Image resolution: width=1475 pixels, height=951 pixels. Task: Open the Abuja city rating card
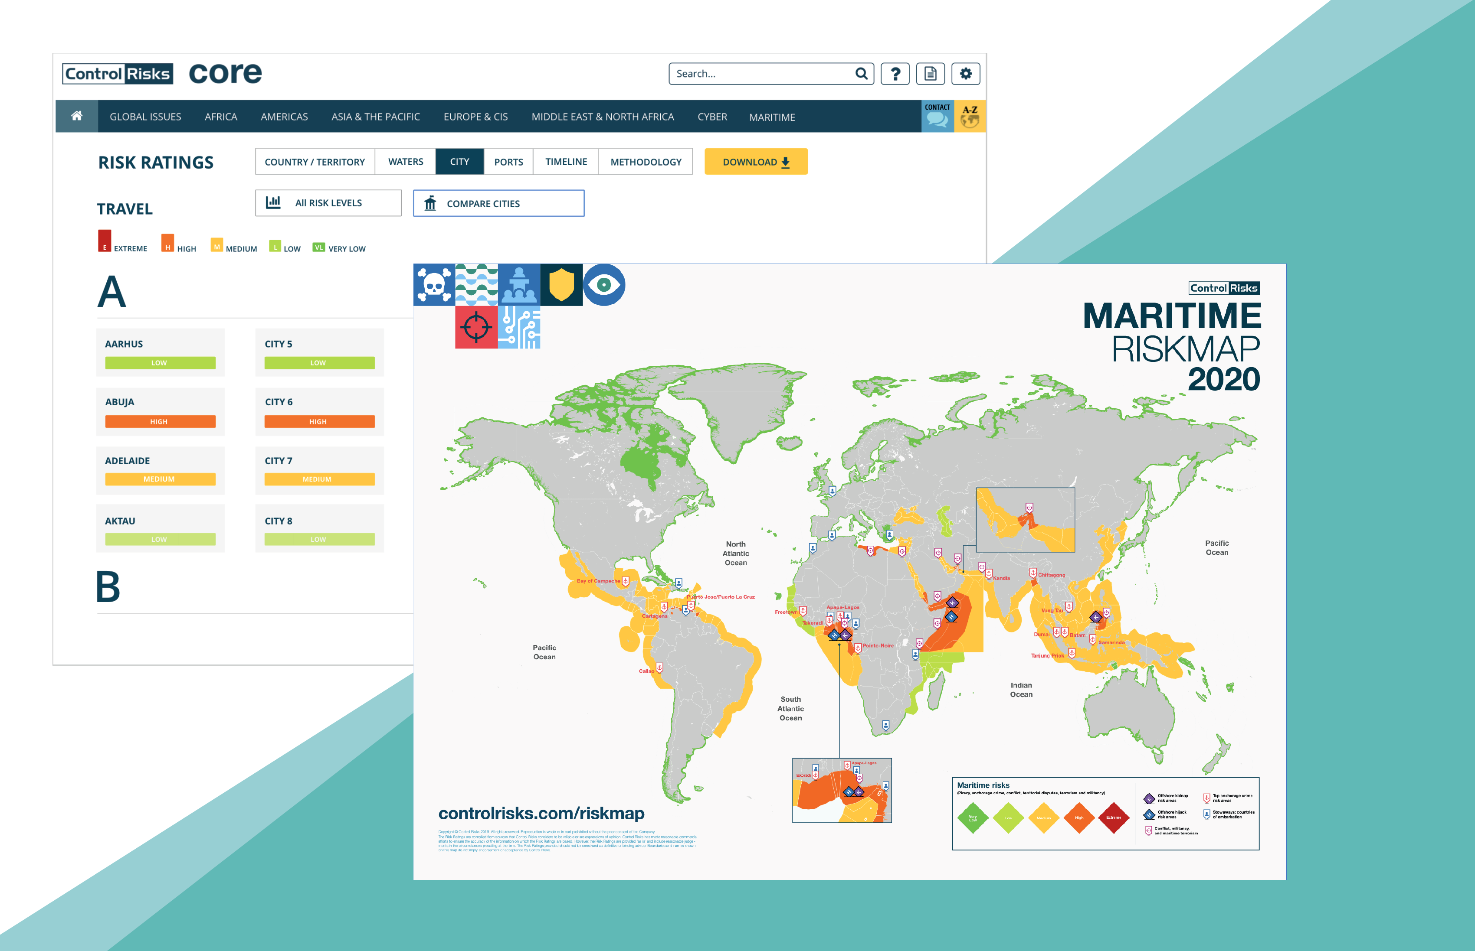point(160,411)
